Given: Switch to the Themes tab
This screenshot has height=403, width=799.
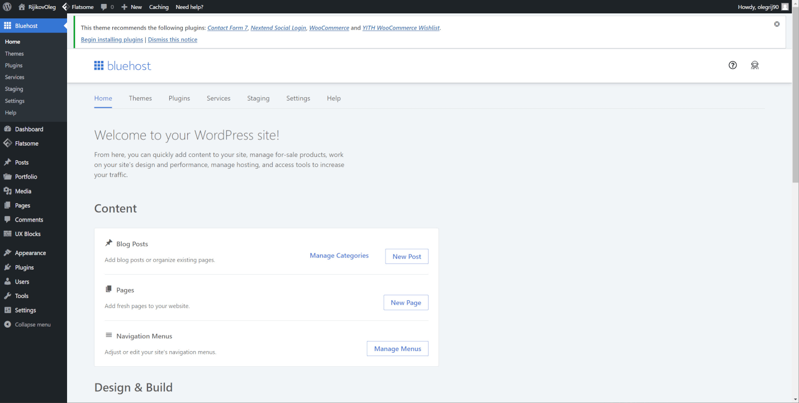Looking at the screenshot, I should (140, 98).
